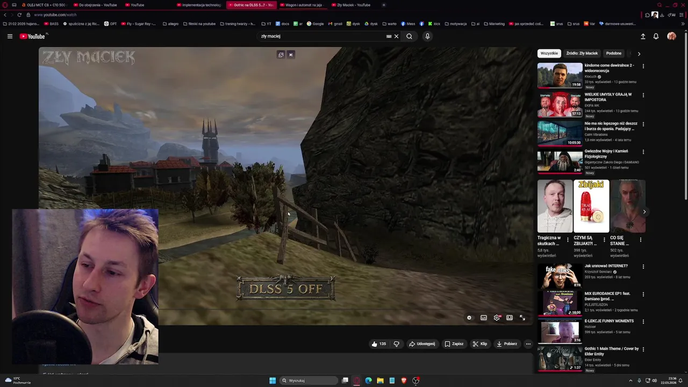Viewport: 688px width, 387px height.
Task: Show hidden system tray icons chevron
Action: (630, 381)
